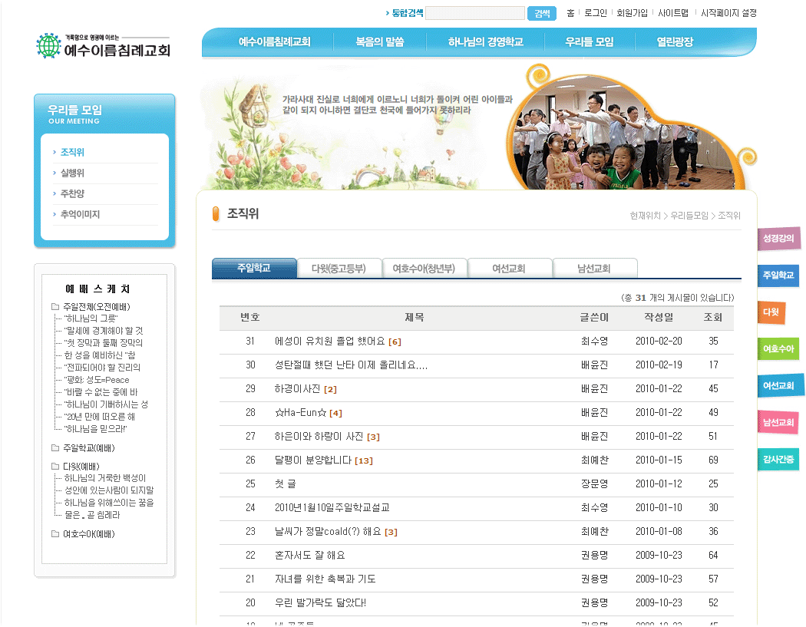This screenshot has width=806, height=627.
Task: Open post 성탄절때 했던 난타 이제 올리네요
Action: 351,365
